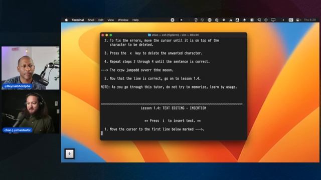The image size is (321, 180).
Task: Open the View menu
Action: click(x=110, y=20)
